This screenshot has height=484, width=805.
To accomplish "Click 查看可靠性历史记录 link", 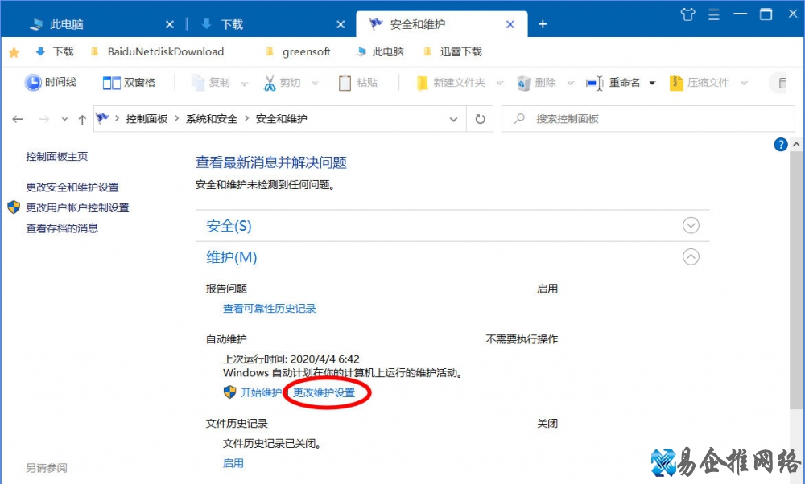I will point(270,309).
